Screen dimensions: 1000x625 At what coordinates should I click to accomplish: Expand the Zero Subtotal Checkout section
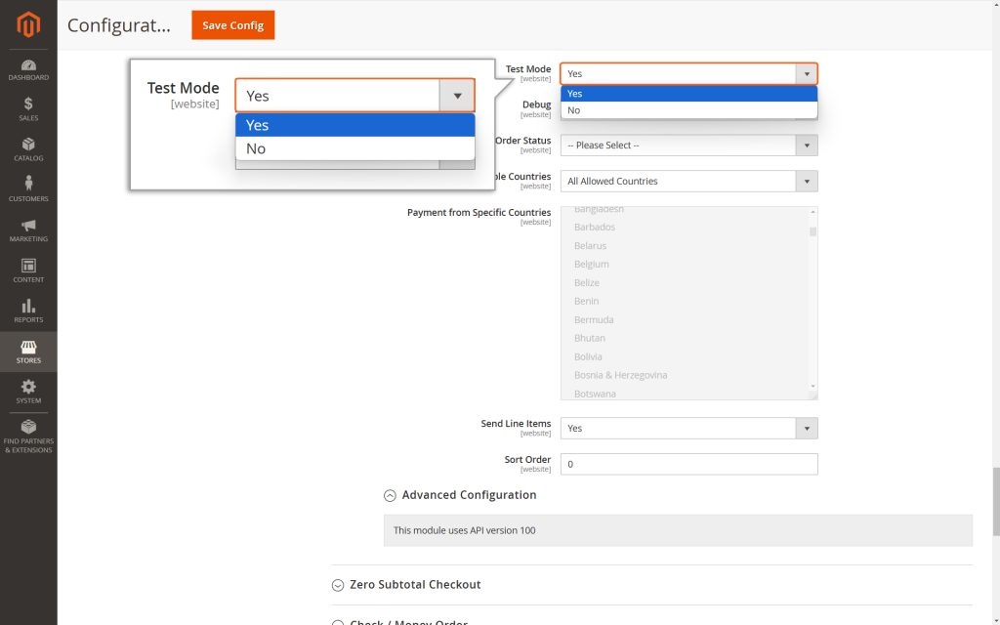click(415, 584)
